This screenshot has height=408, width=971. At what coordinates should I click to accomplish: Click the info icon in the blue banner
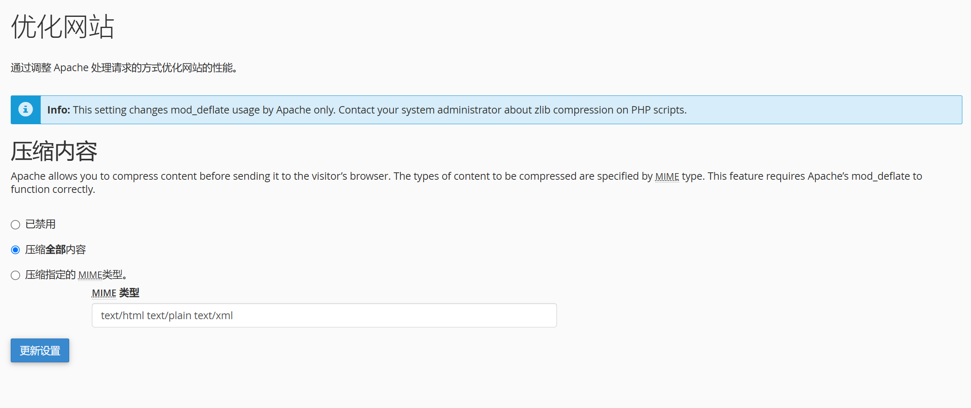[x=26, y=109]
